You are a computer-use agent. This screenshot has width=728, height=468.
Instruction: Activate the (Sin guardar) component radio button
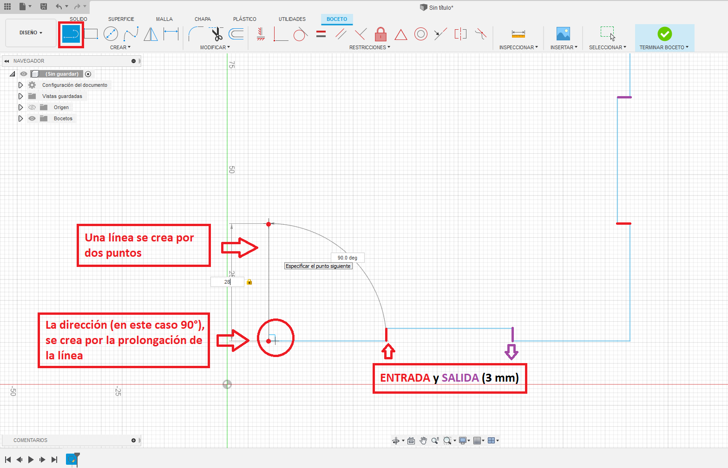[88, 74]
